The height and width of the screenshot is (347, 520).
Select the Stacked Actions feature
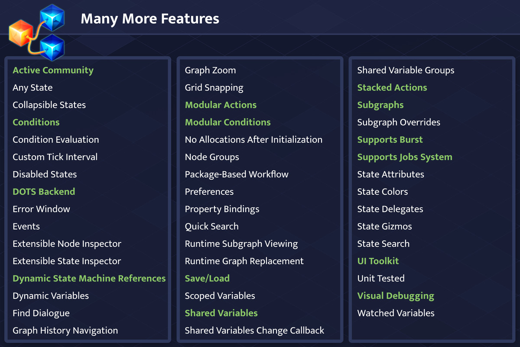(392, 88)
